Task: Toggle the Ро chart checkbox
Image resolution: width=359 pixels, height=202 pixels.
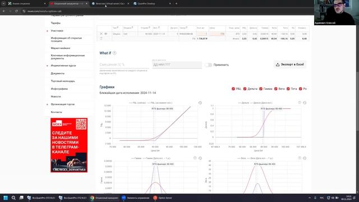Action: (301, 89)
